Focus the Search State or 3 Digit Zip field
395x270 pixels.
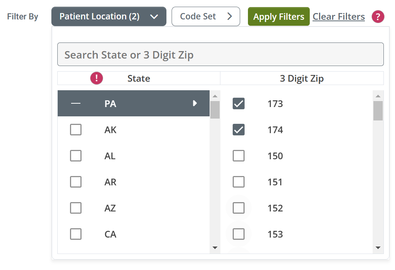tap(220, 54)
